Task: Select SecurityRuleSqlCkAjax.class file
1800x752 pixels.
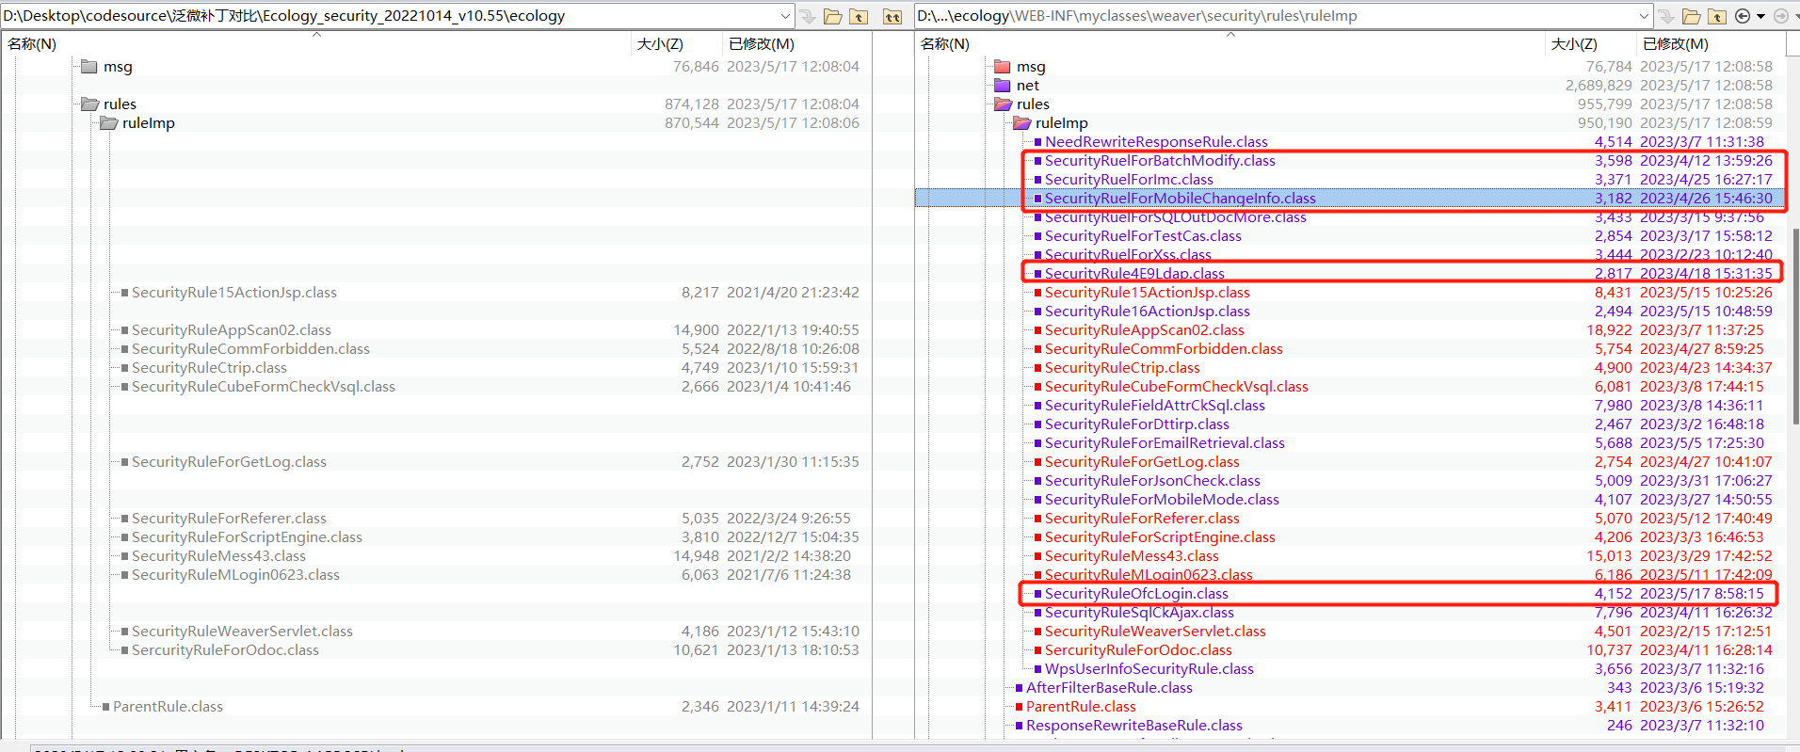Action: [x=1139, y=613]
